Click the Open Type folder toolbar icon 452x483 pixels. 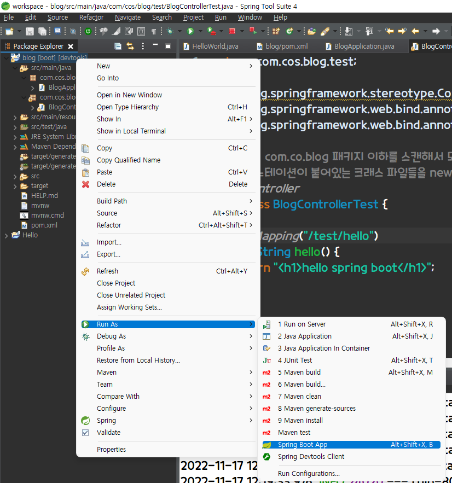tap(312, 31)
